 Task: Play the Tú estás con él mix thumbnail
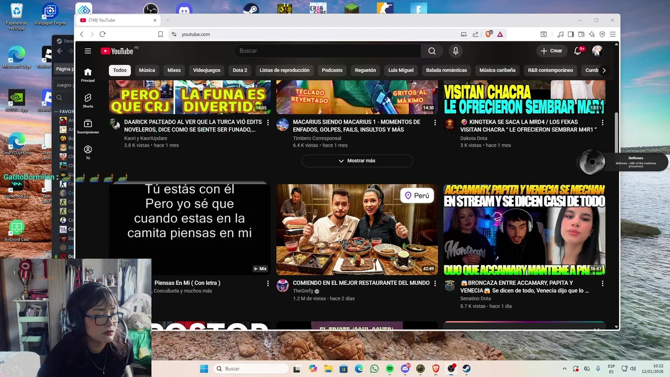click(x=189, y=229)
